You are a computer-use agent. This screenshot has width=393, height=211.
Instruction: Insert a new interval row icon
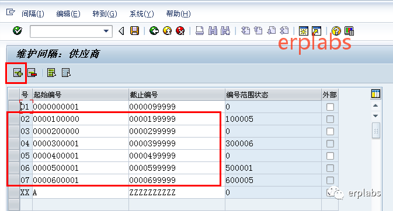(x=18, y=73)
